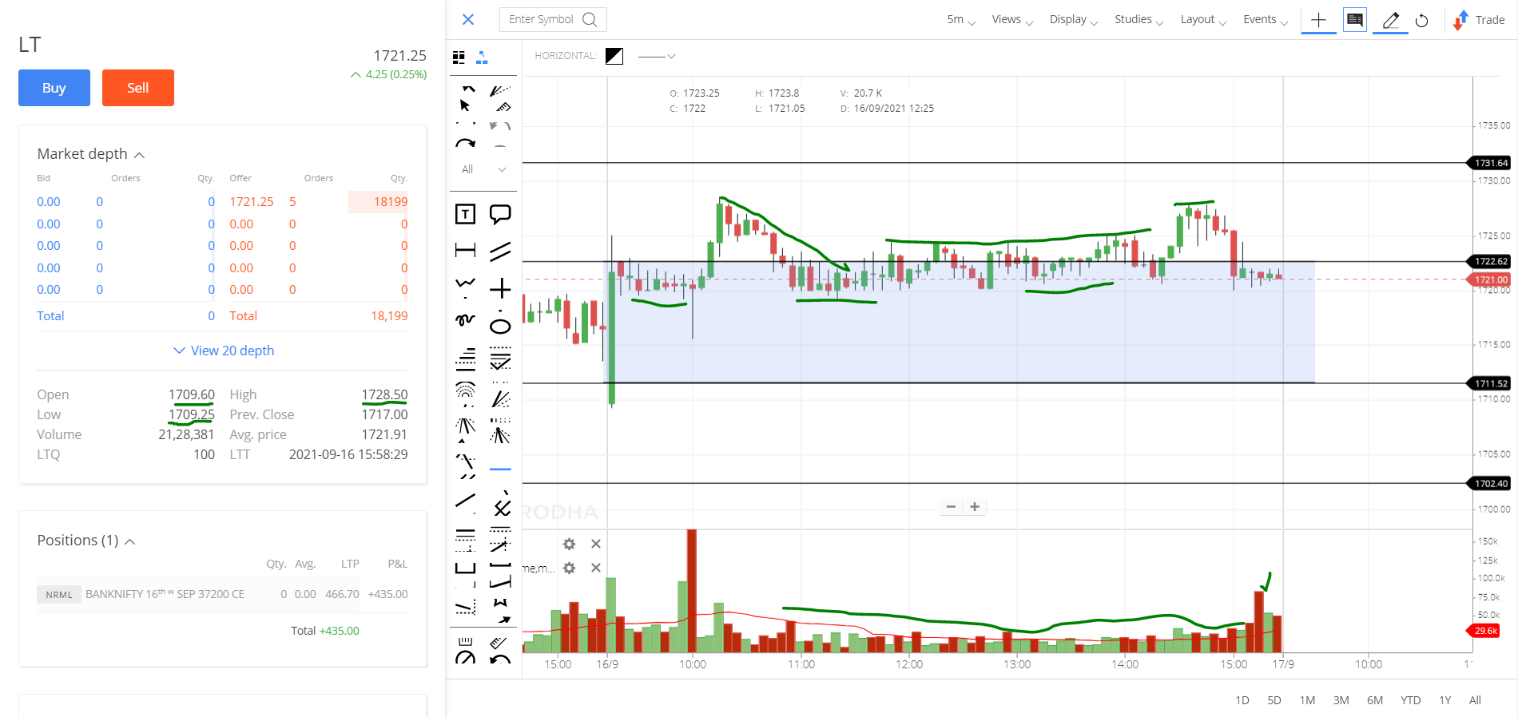Select the parallel channel lines tool
1518x717 pixels.
pos(500,252)
